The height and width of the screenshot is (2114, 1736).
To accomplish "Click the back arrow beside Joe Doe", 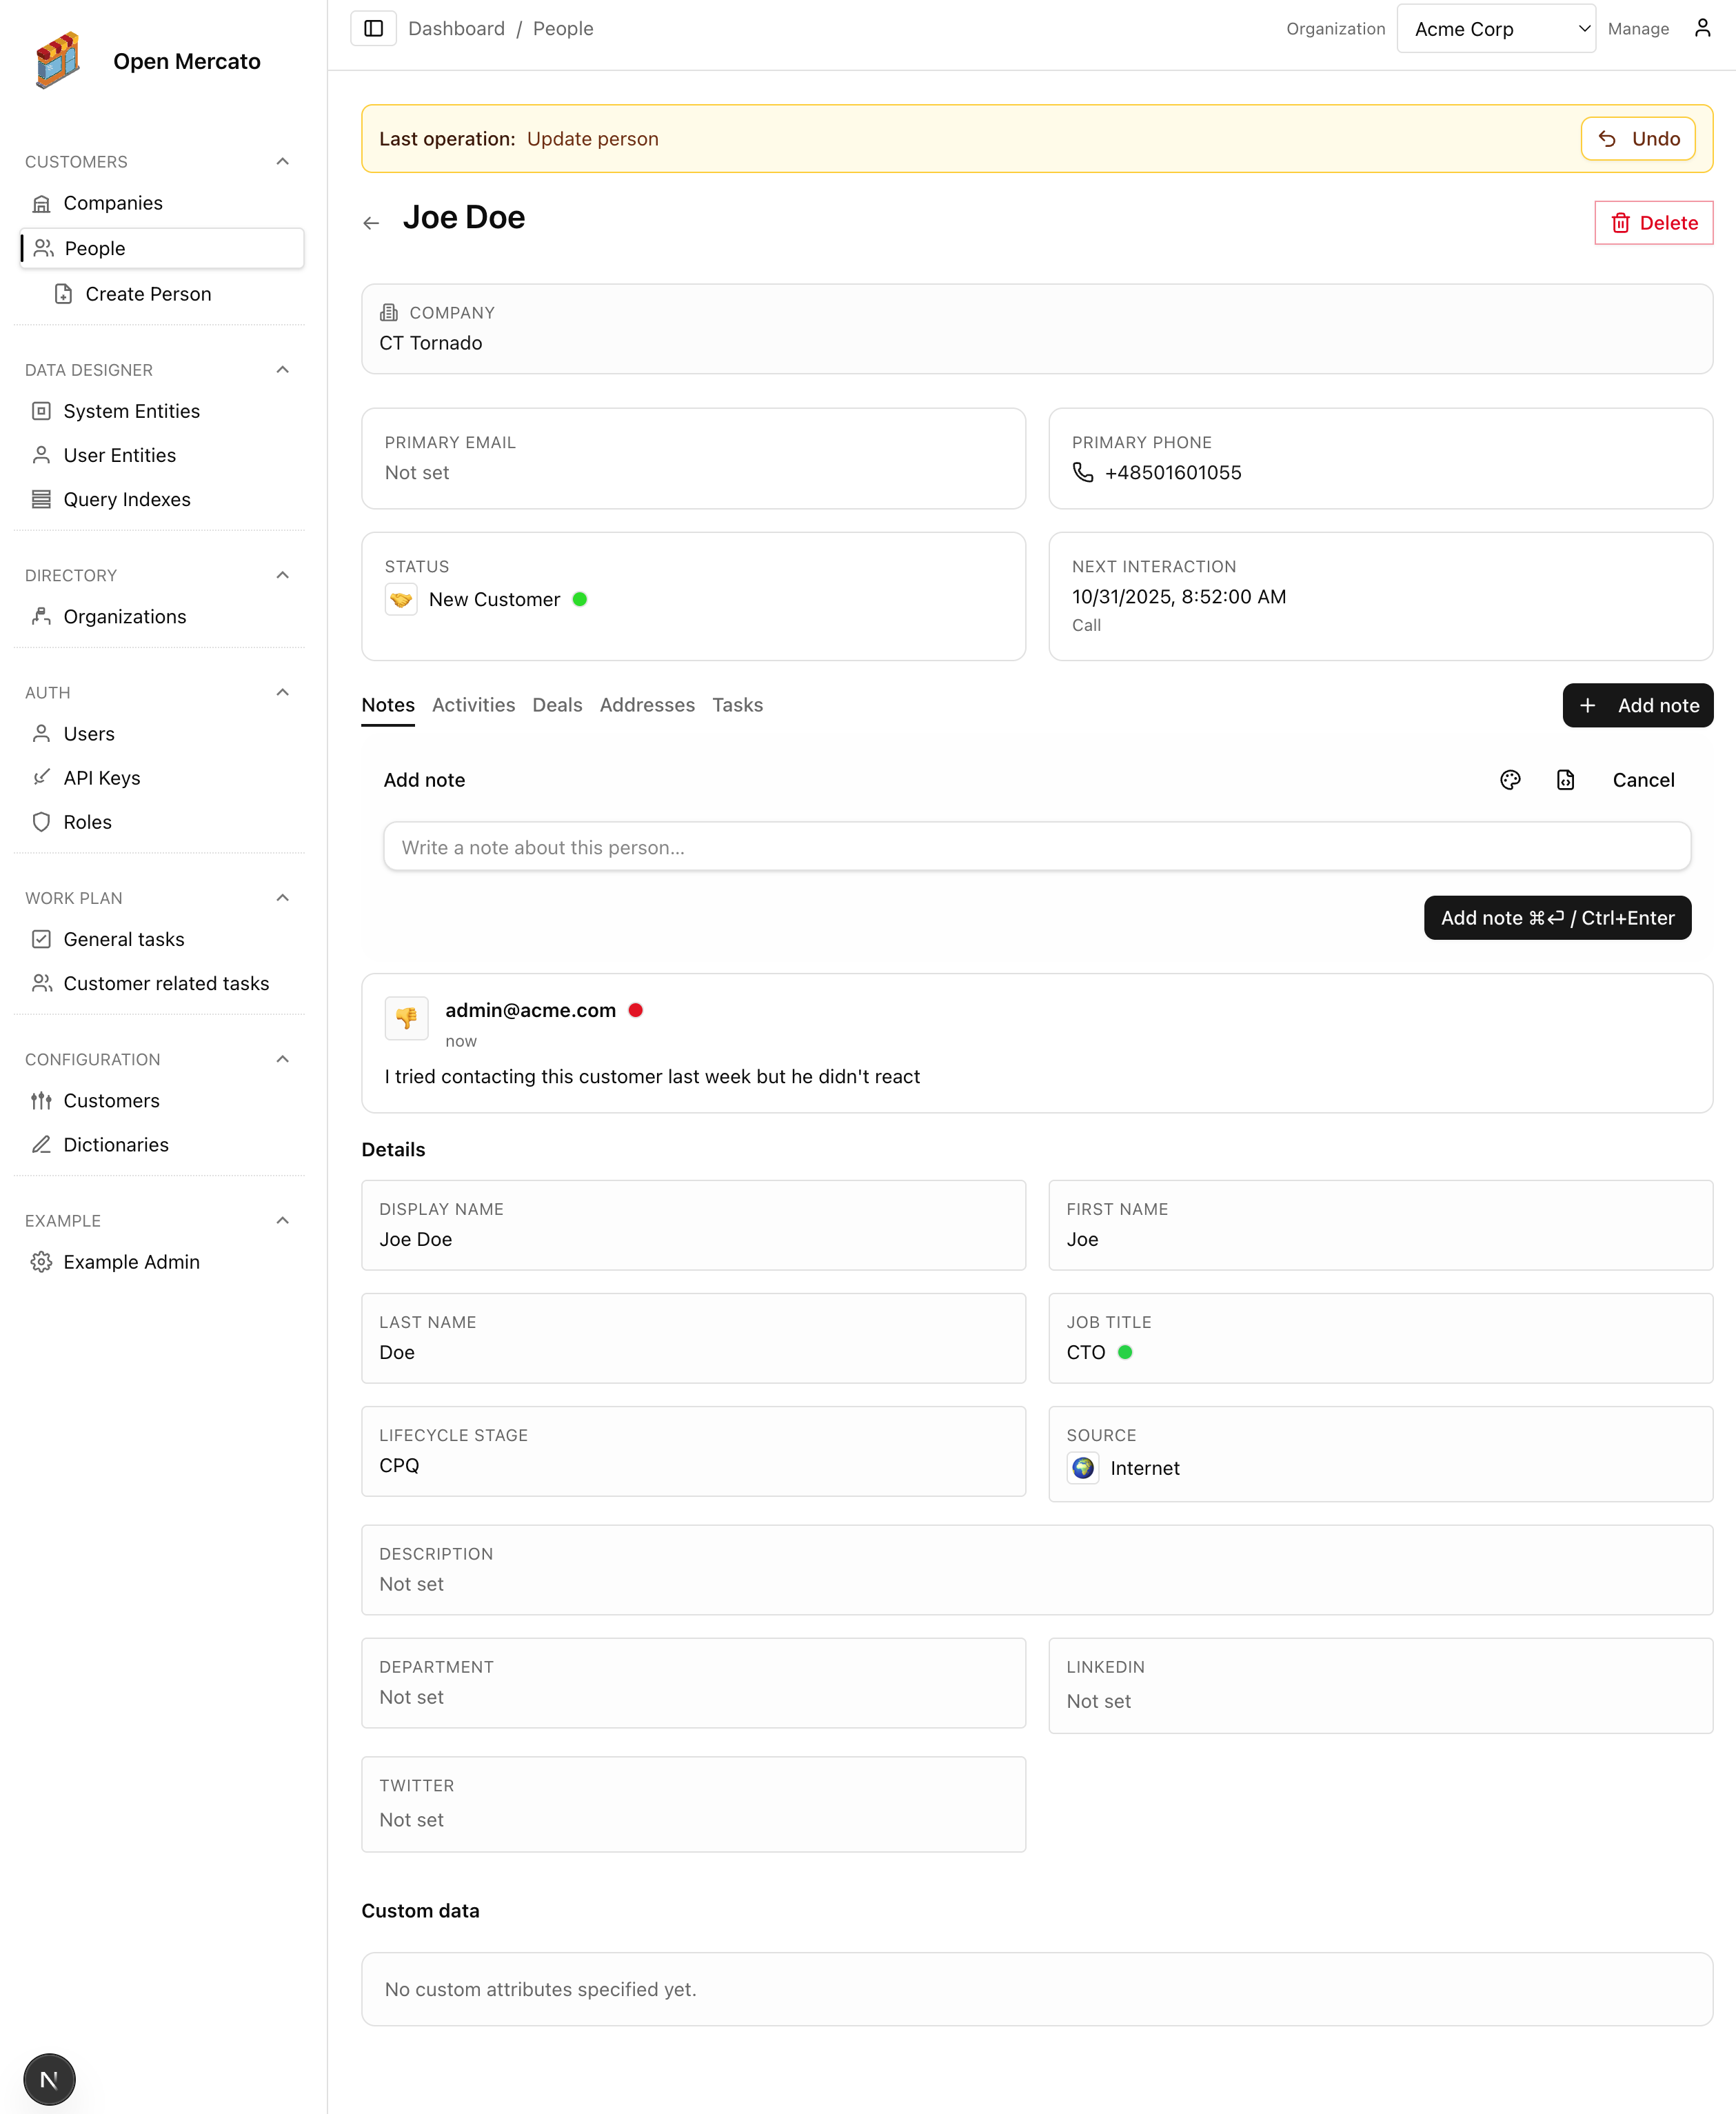I will click(372, 222).
